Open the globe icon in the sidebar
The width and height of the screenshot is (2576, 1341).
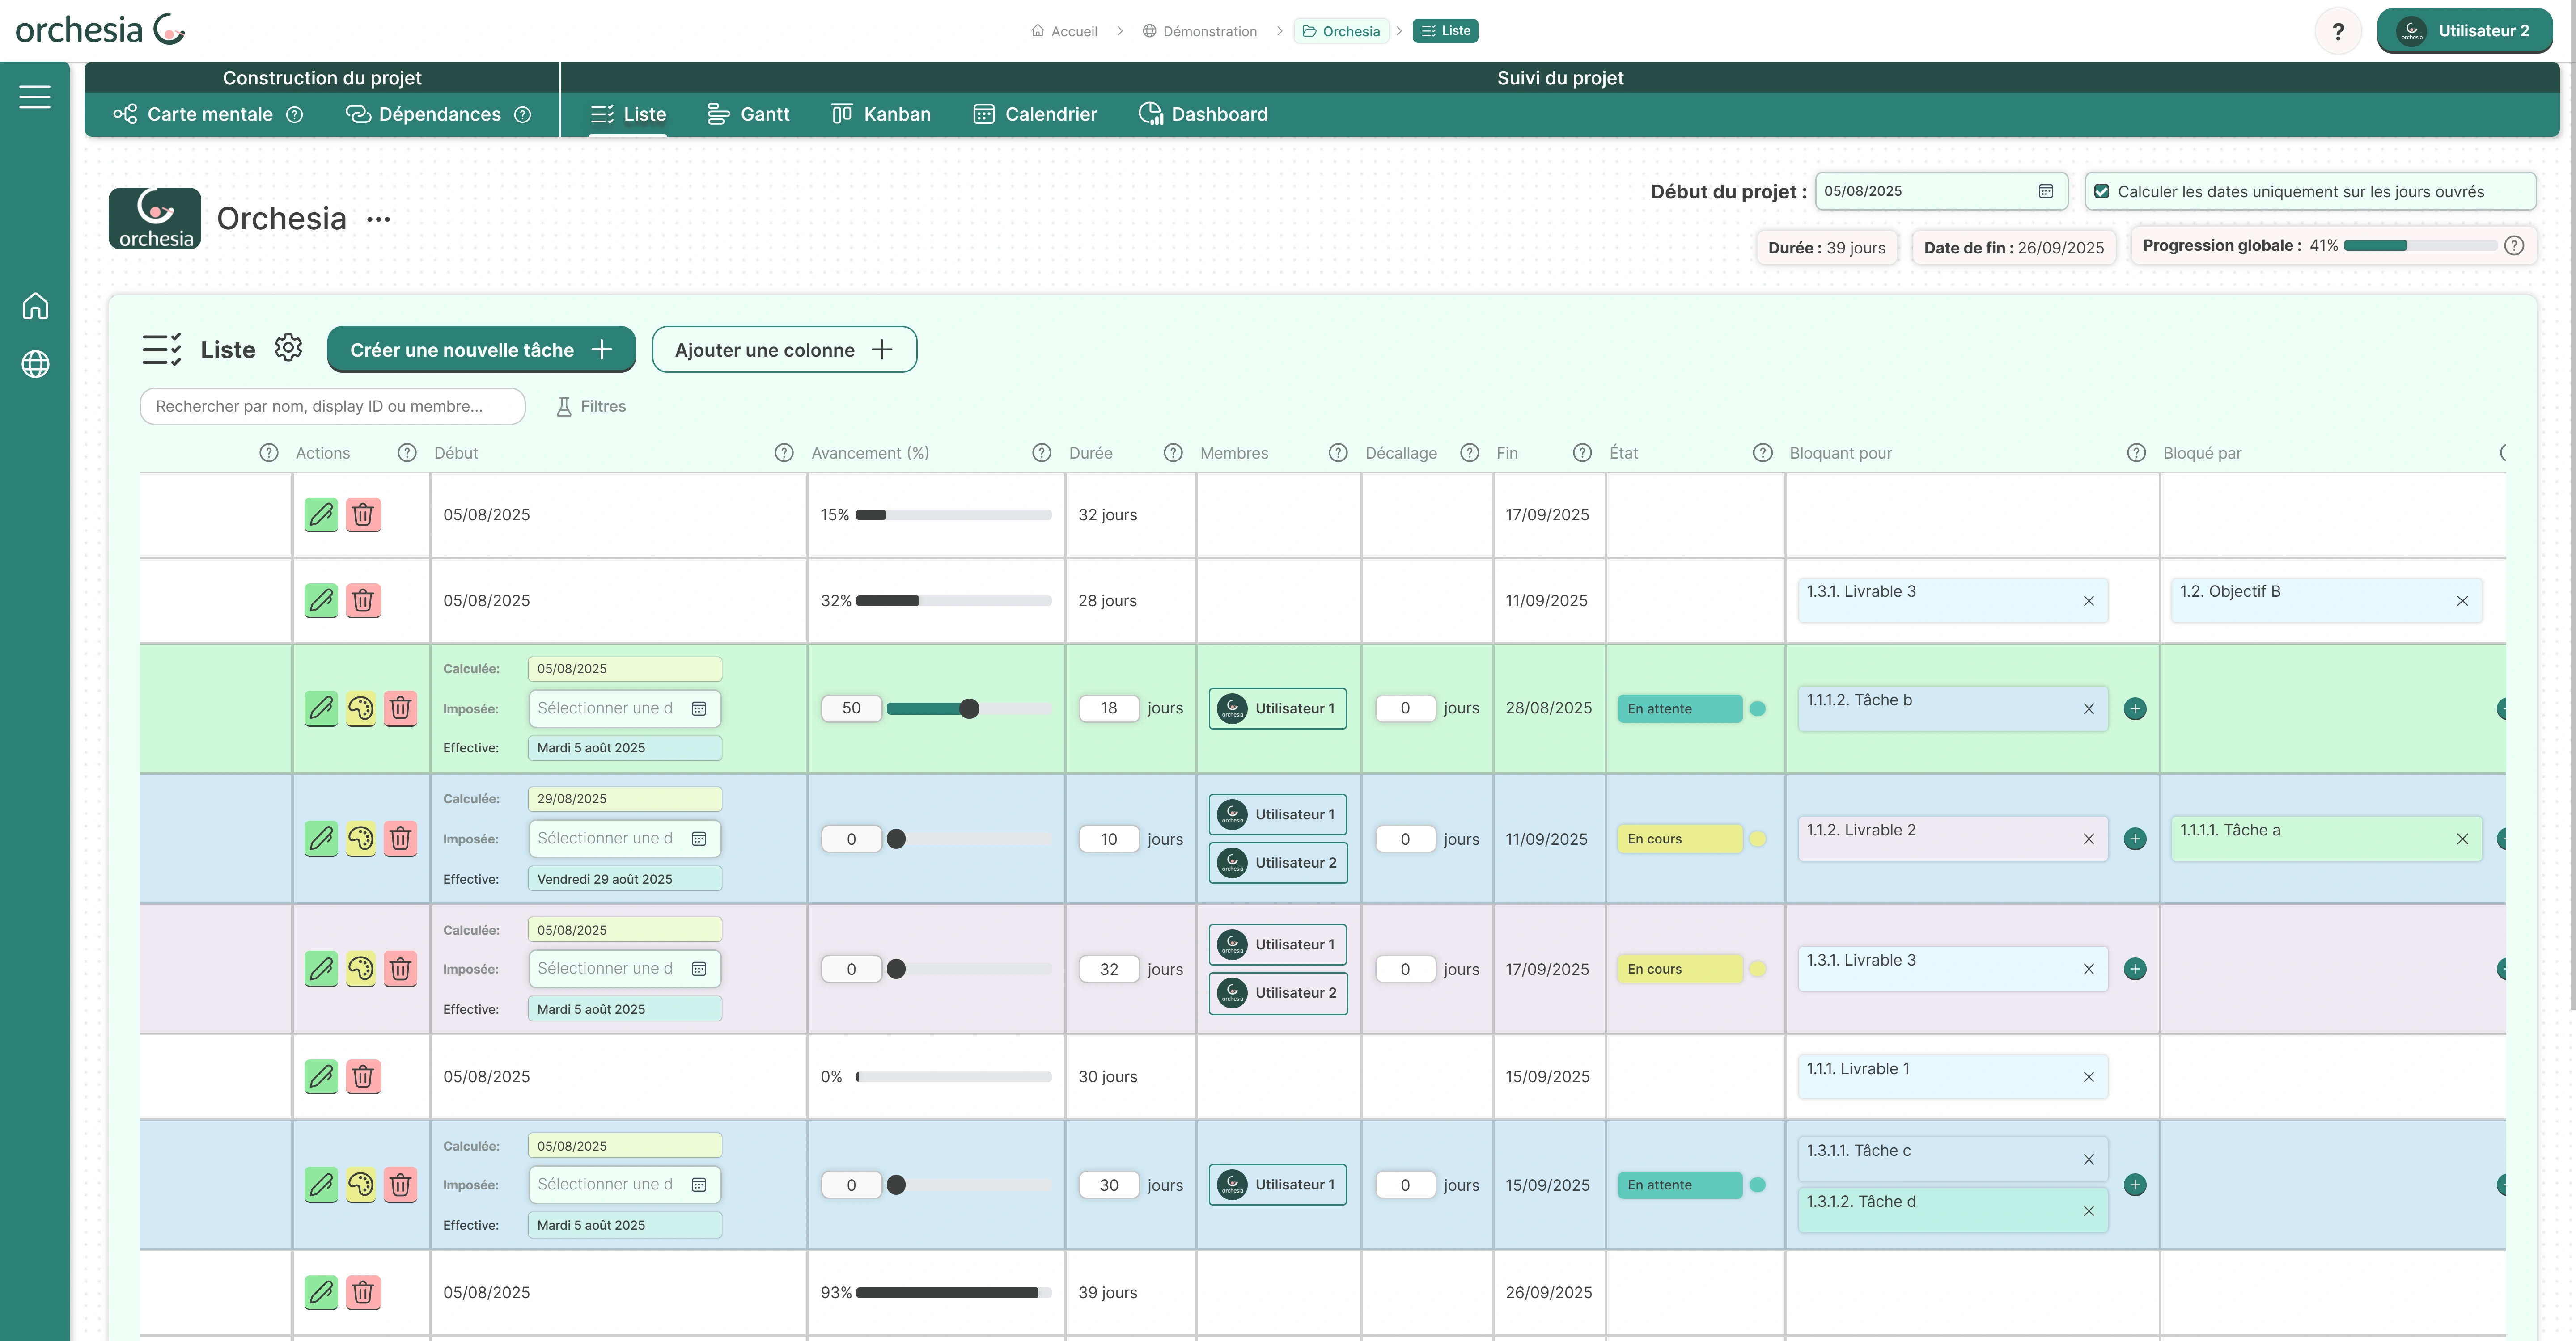click(x=35, y=364)
